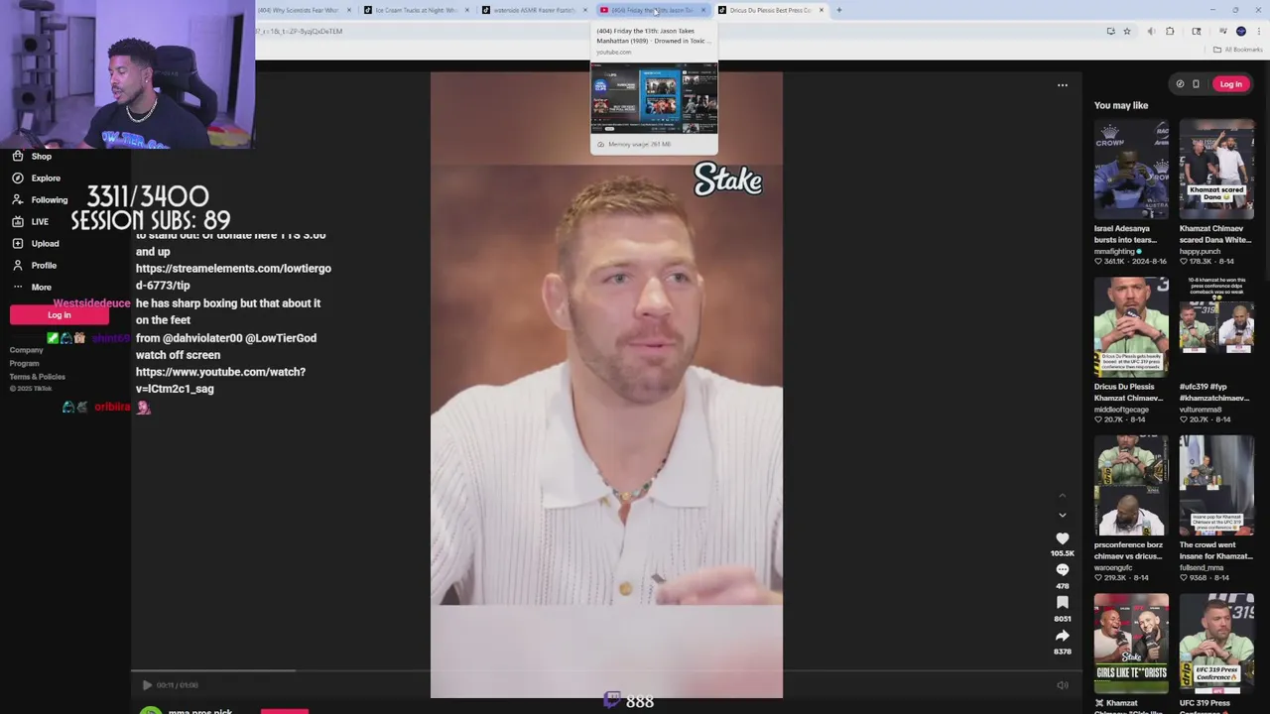Open UFC 319 Press Conference thumbnail
This screenshot has width=1270, height=714.
(x=1216, y=644)
